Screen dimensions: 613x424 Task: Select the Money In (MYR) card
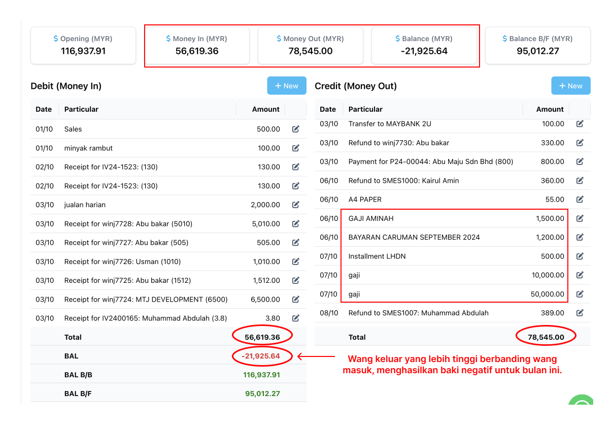pyautogui.click(x=197, y=45)
